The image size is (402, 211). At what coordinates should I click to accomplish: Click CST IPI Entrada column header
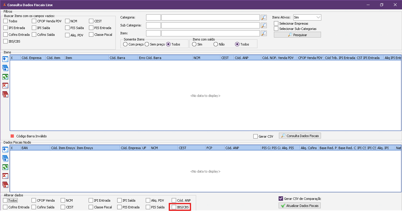pos(370,58)
